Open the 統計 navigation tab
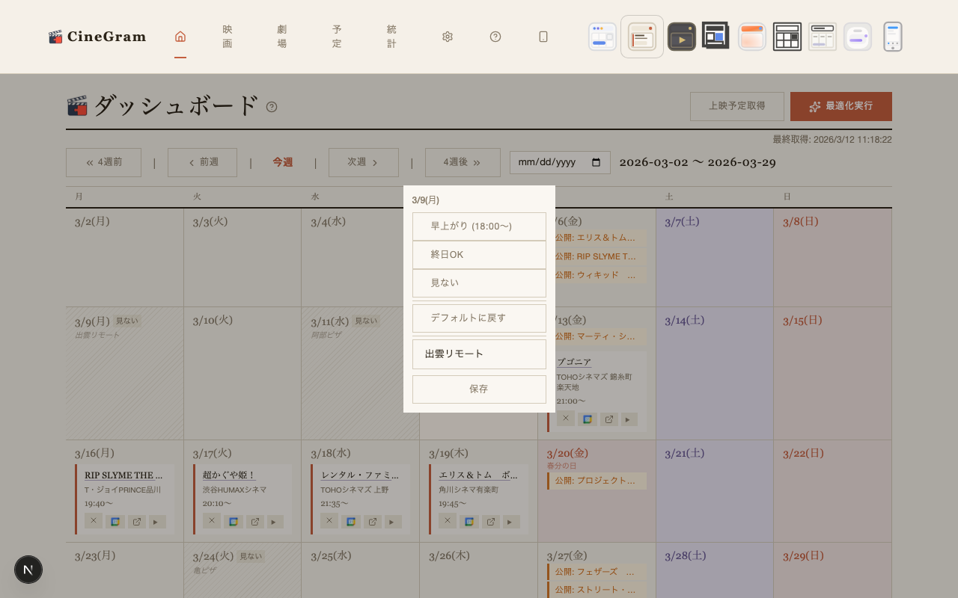The image size is (958, 598). pyautogui.click(x=391, y=37)
